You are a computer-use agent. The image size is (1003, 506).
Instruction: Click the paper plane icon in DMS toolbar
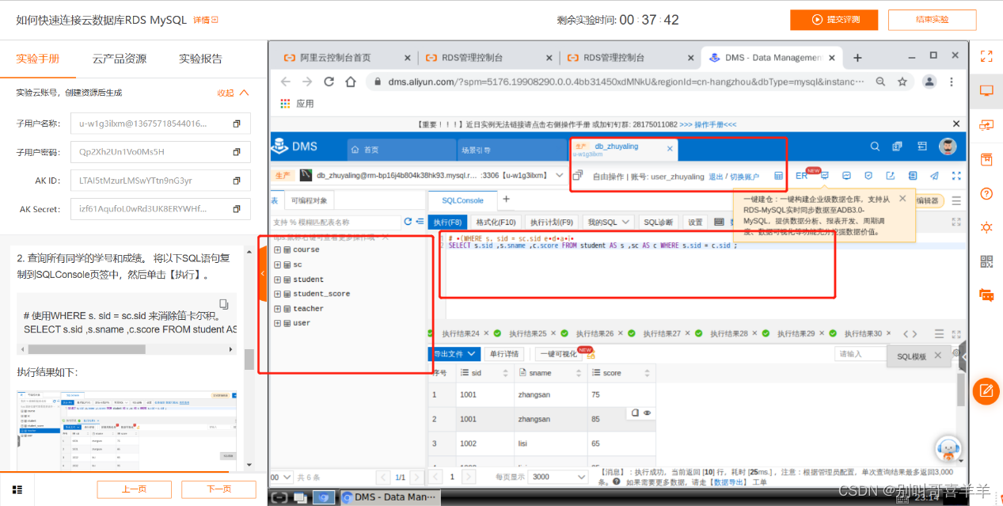coord(934,176)
